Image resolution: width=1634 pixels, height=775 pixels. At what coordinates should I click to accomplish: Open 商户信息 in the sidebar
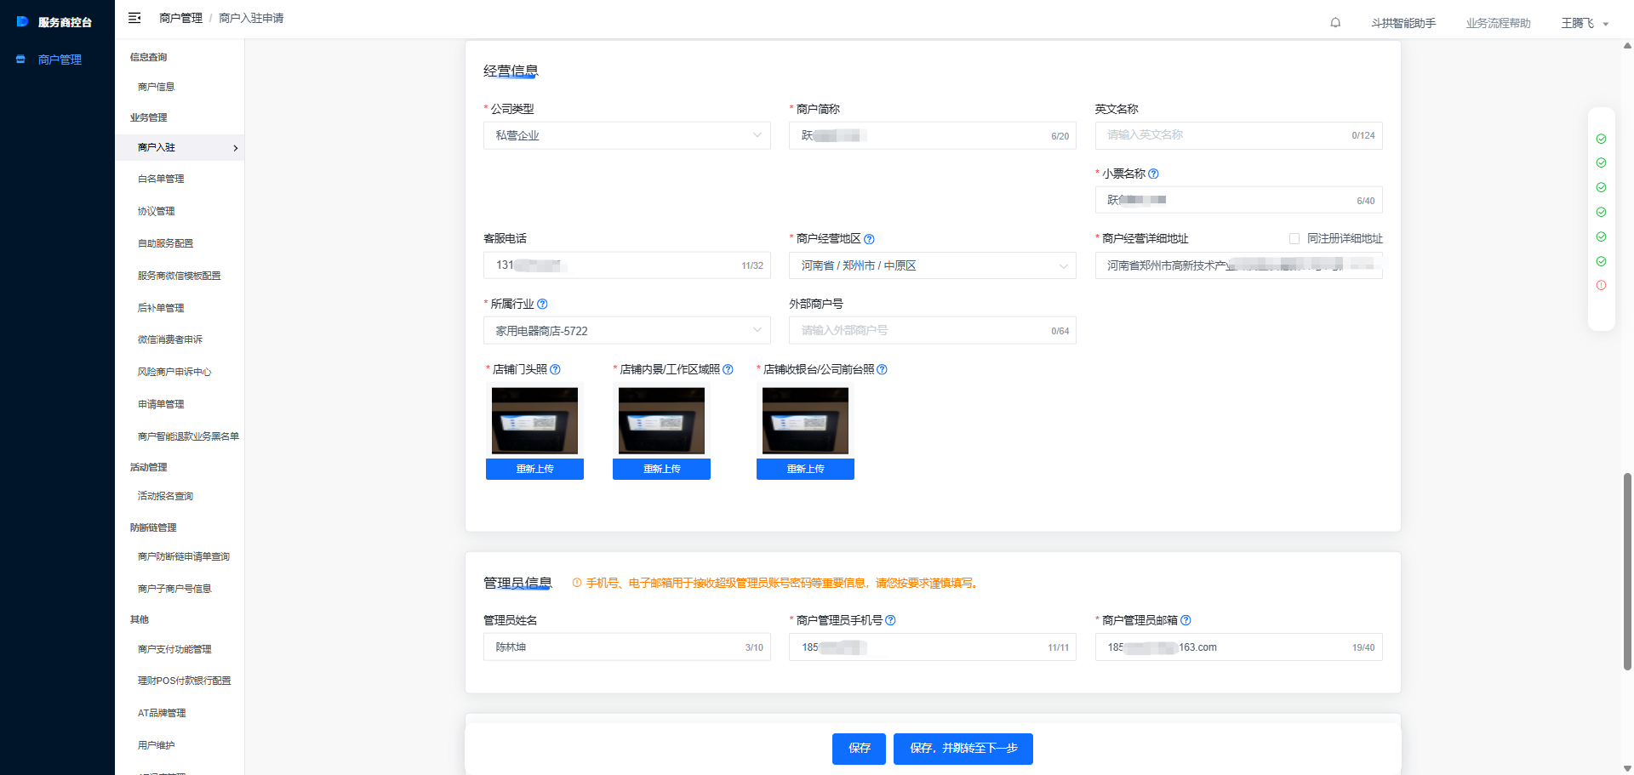click(x=156, y=87)
